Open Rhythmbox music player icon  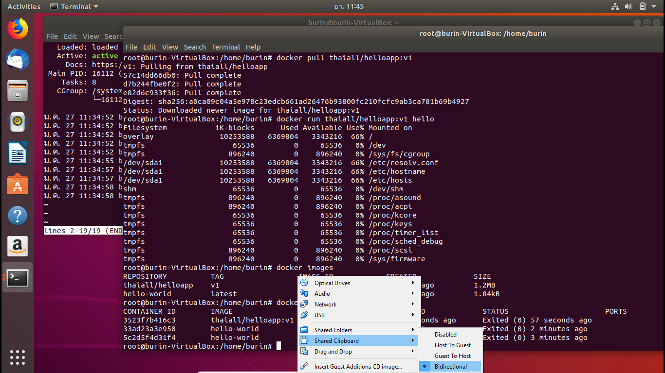click(18, 122)
